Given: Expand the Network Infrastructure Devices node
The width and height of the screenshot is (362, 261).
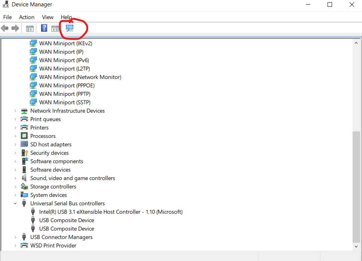Looking at the screenshot, I should click(x=15, y=111).
